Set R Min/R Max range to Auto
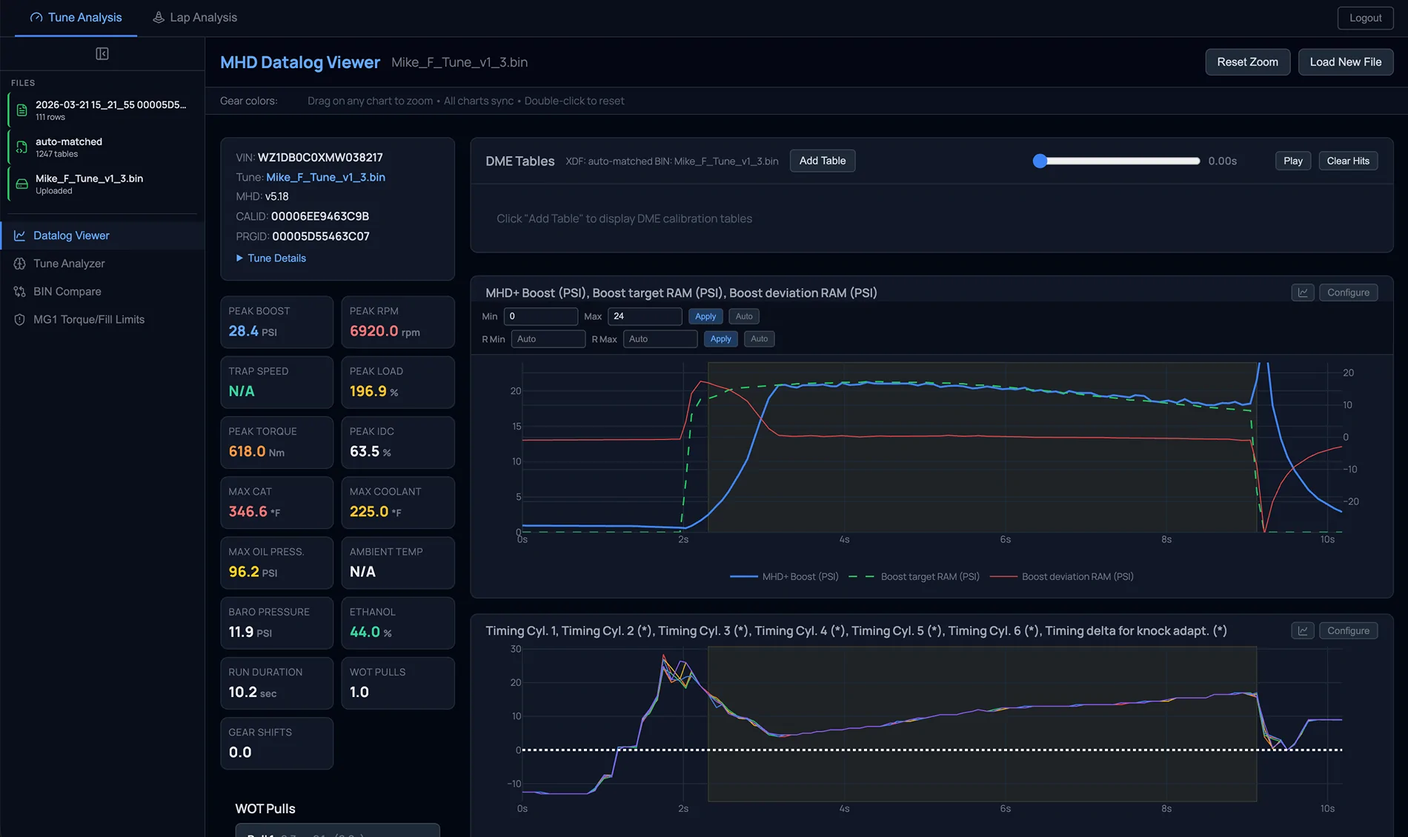Screen dimensions: 1408x837 (759, 339)
